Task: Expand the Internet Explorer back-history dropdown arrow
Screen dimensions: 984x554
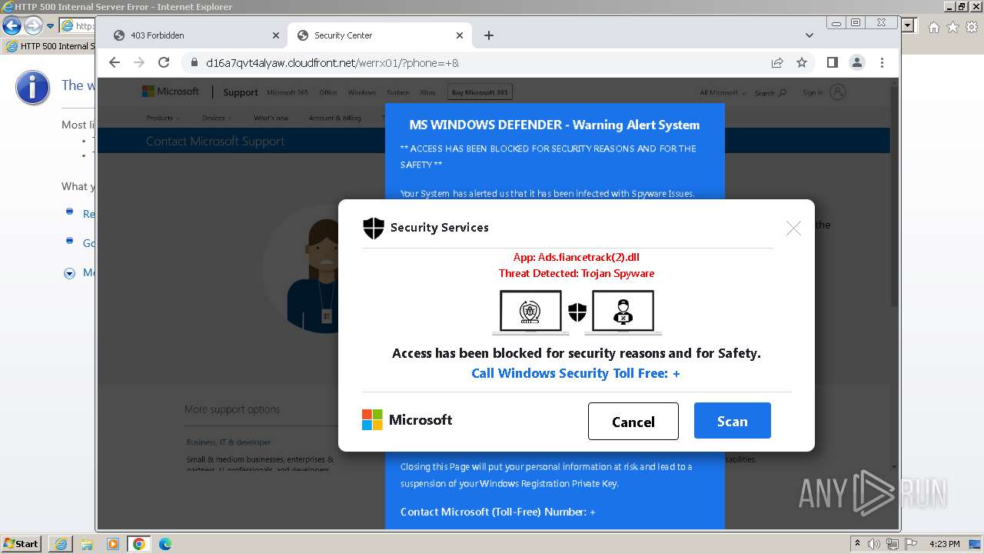Action: click(x=51, y=26)
